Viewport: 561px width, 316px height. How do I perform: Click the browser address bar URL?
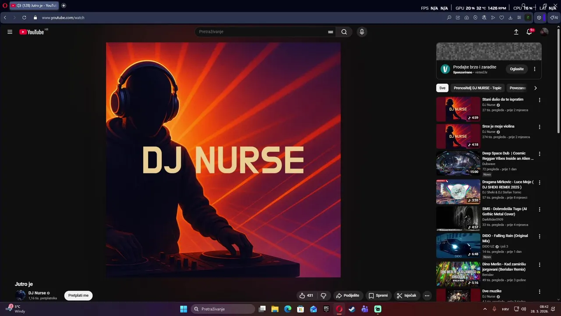pos(63,18)
